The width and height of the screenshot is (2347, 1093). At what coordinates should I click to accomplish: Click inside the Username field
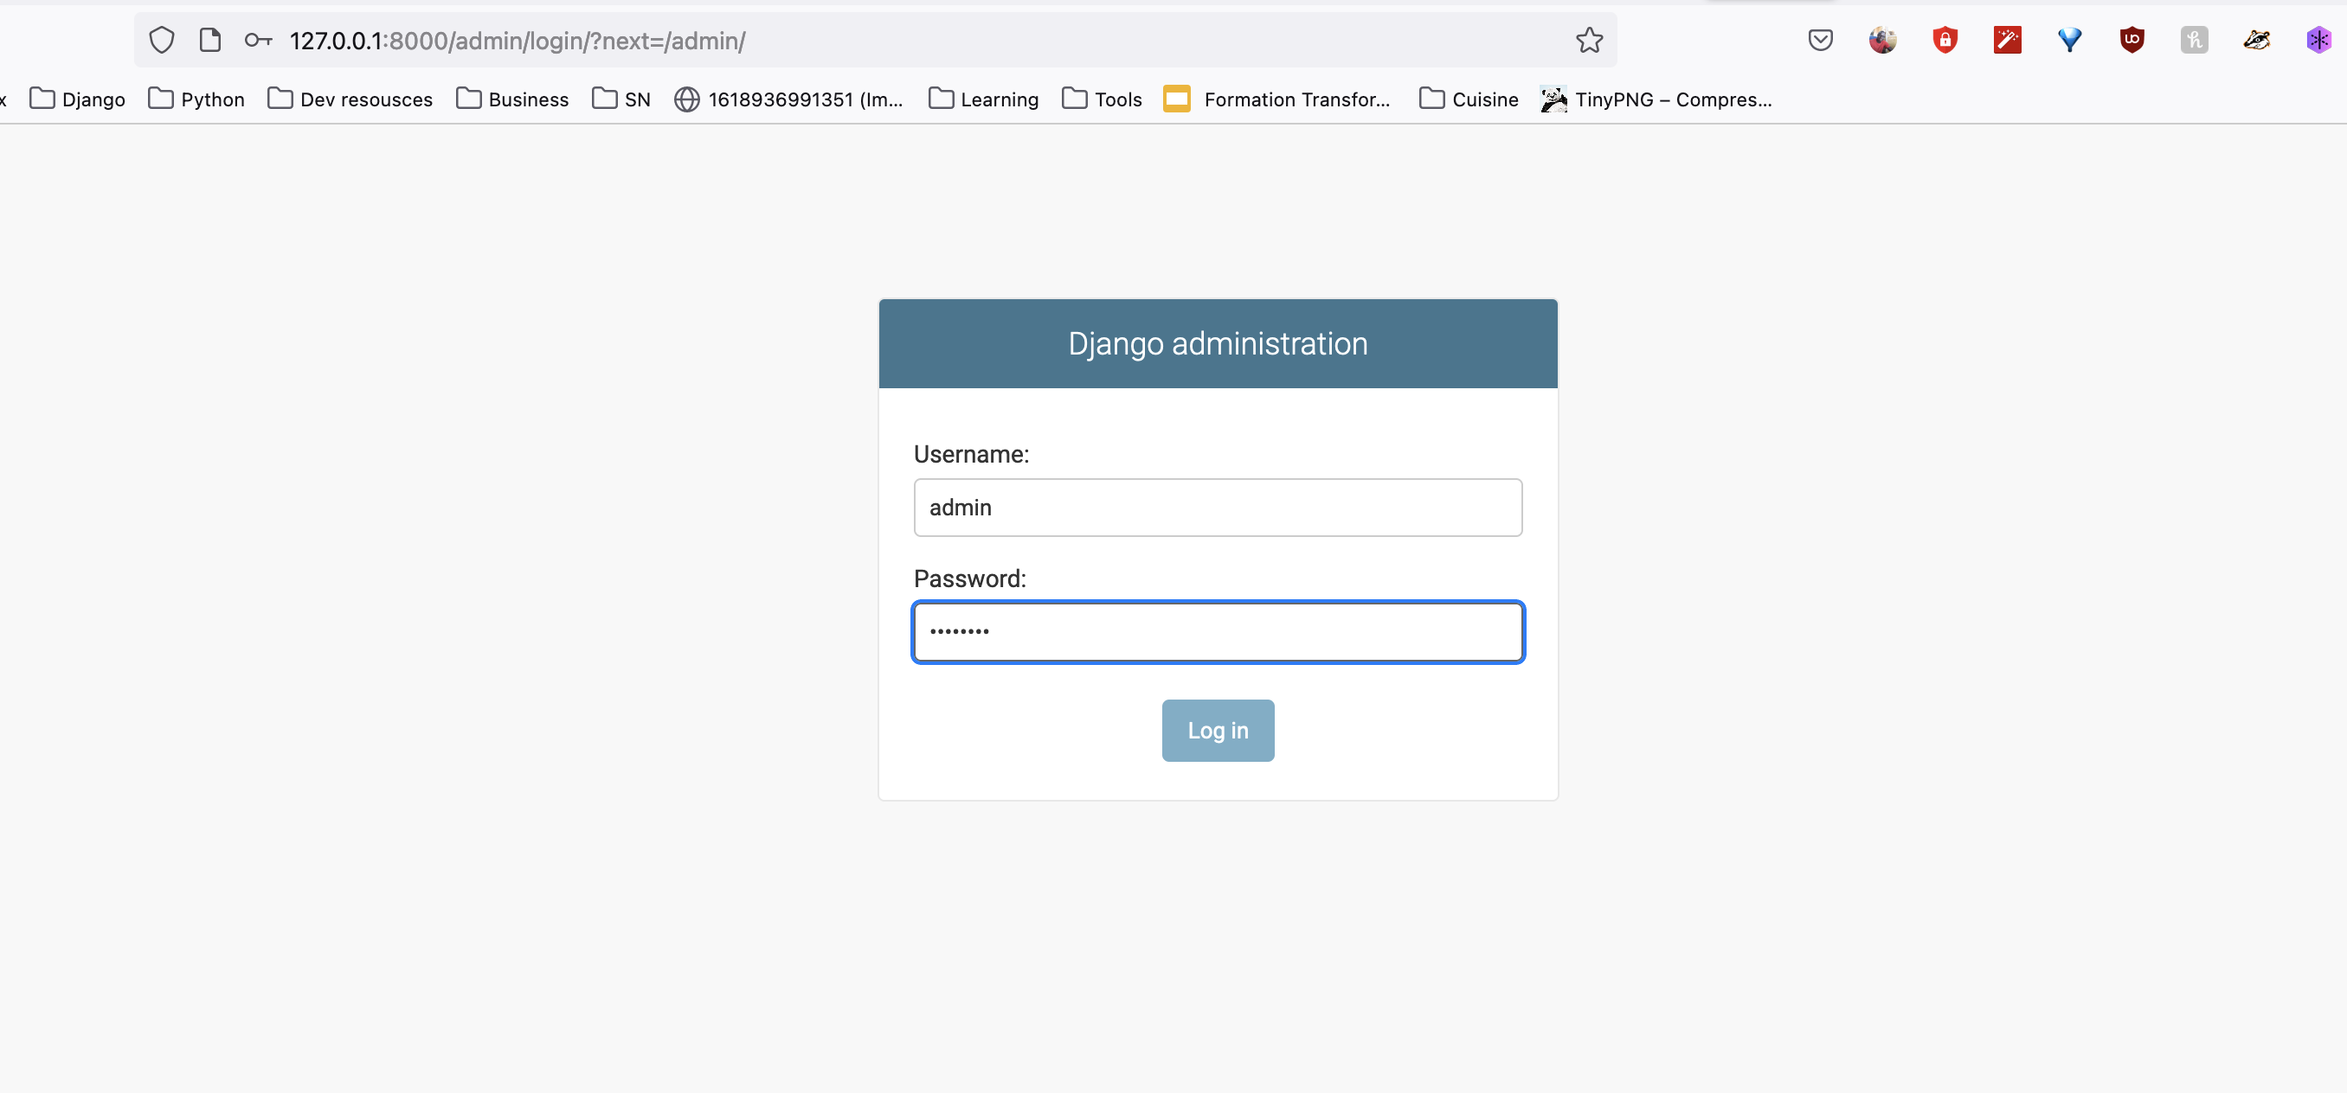tap(1218, 507)
